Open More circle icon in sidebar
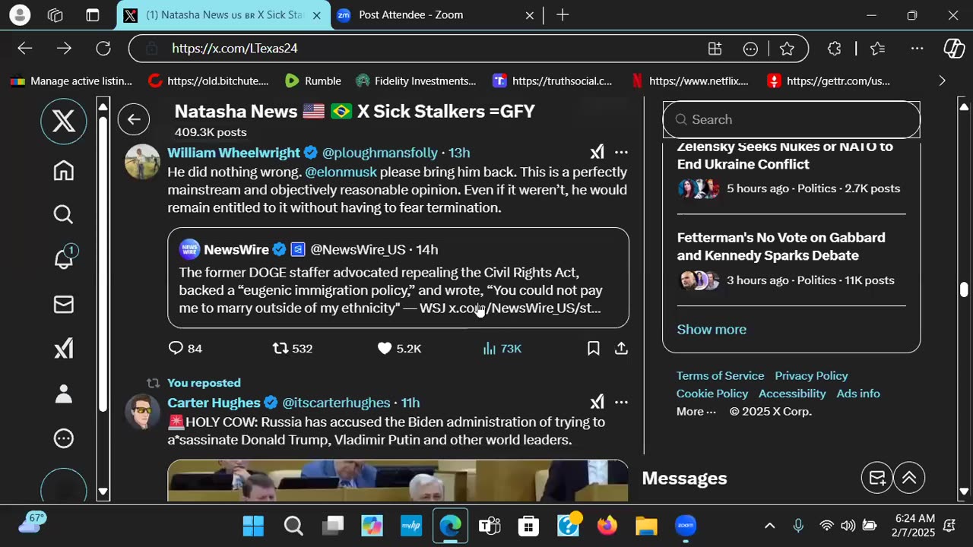Screen dimensions: 973x547 click(x=64, y=438)
